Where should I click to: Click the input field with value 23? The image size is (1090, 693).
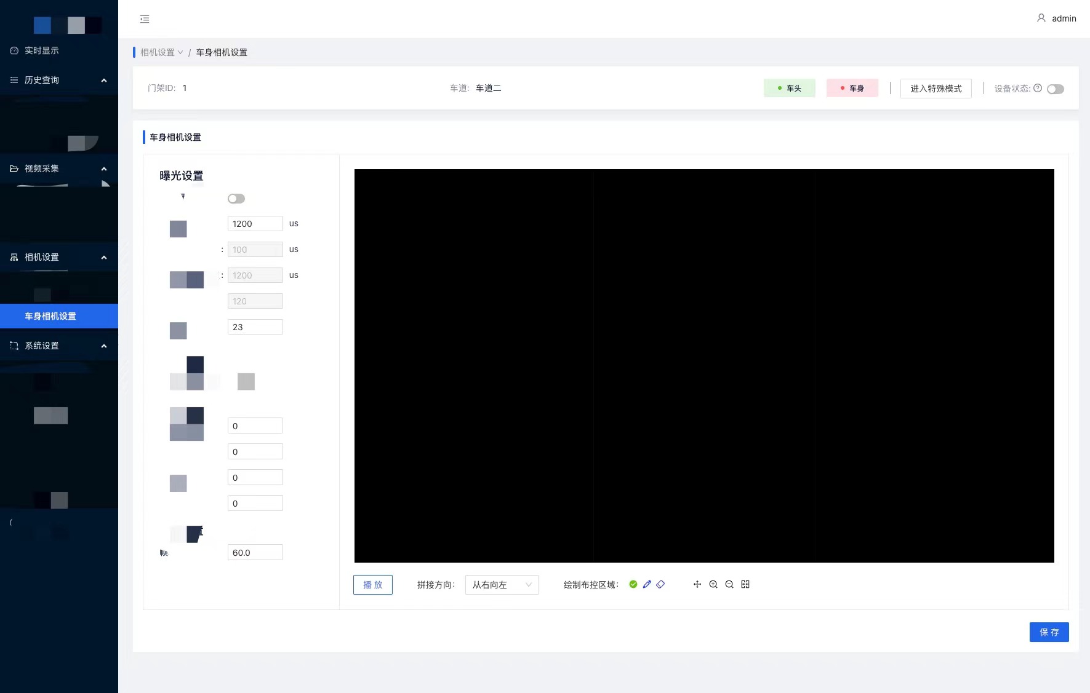tap(255, 327)
